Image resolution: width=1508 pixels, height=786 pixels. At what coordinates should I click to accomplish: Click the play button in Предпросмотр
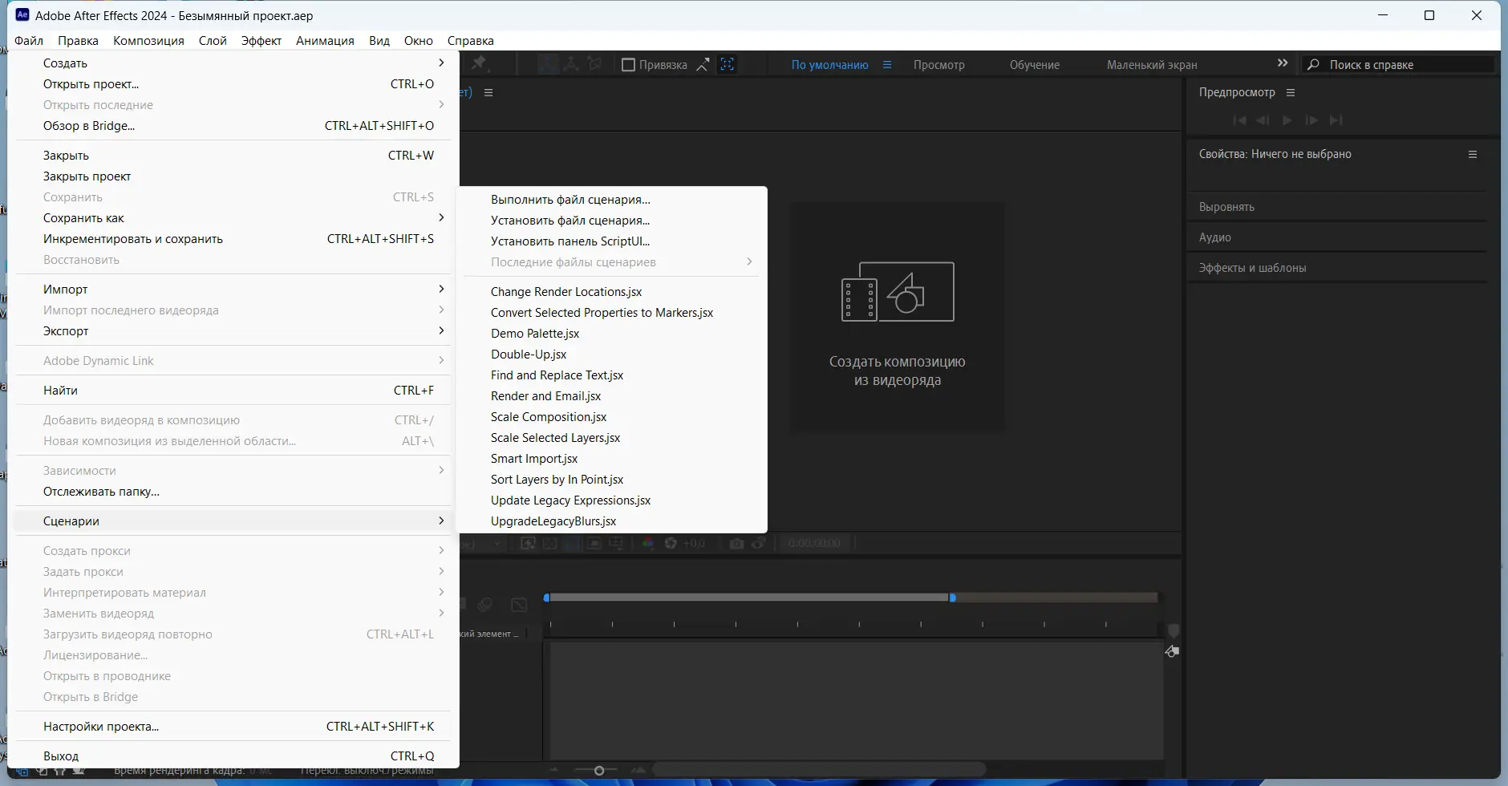click(x=1287, y=120)
